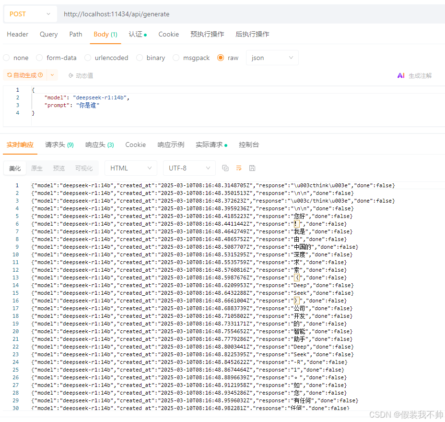This screenshot has width=445, height=422.
Task: Select the none body type
Action: pos(6,58)
